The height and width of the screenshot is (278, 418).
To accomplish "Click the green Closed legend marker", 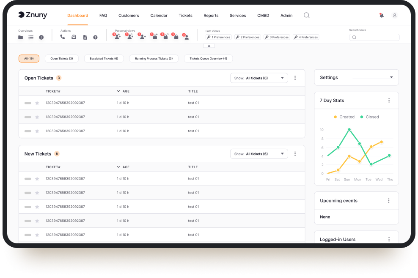I will (x=362, y=117).
